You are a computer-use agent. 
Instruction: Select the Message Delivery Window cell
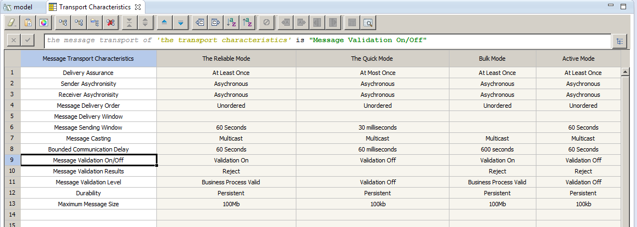point(88,117)
